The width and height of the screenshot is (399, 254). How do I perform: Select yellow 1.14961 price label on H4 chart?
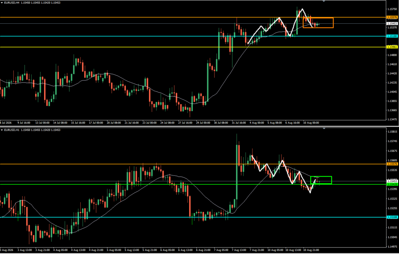tap(392, 47)
